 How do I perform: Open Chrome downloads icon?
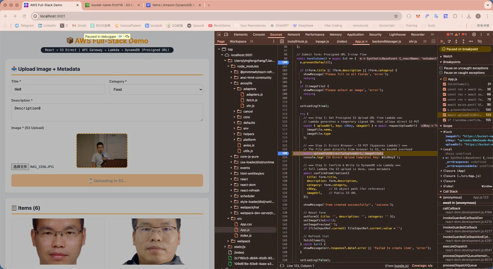[x=469, y=16]
